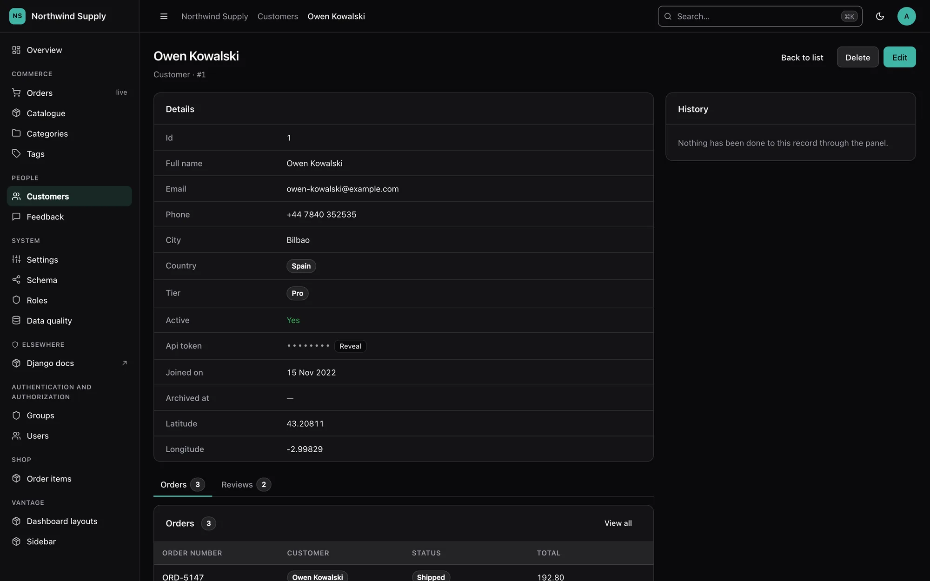Viewport: 930px width, 581px height.
Task: Click the Data quality database icon
Action: pyautogui.click(x=16, y=320)
